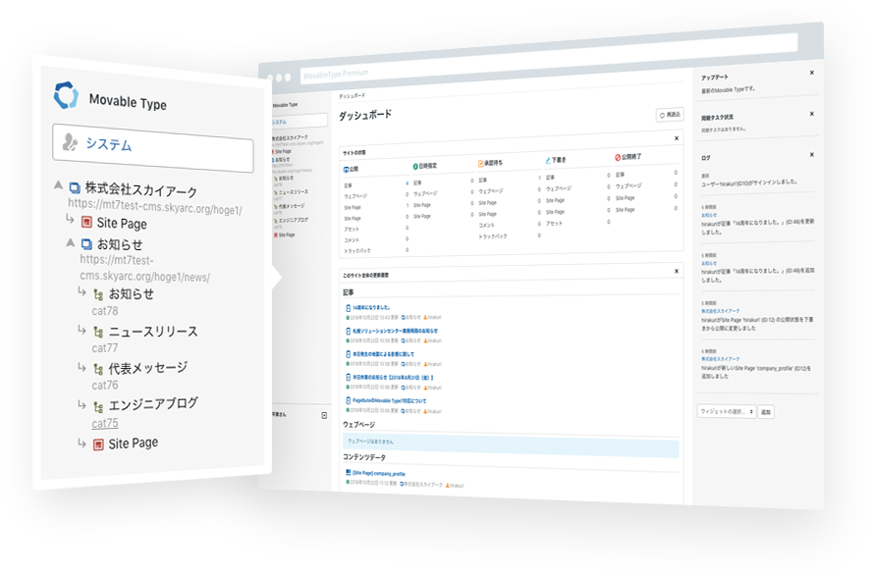873x574 pixels.
Task: Click the Movable Type logo icon
Action: tap(66, 95)
